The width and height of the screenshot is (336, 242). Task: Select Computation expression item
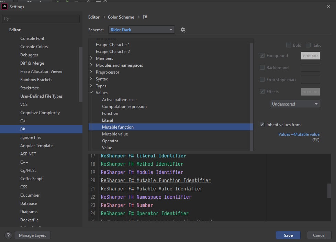(x=124, y=106)
